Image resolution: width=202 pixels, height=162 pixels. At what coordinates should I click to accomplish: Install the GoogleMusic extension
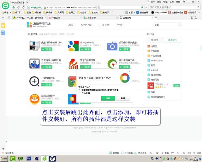(86, 49)
